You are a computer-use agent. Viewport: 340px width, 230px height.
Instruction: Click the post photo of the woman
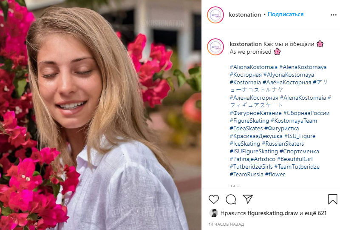(x=101, y=115)
